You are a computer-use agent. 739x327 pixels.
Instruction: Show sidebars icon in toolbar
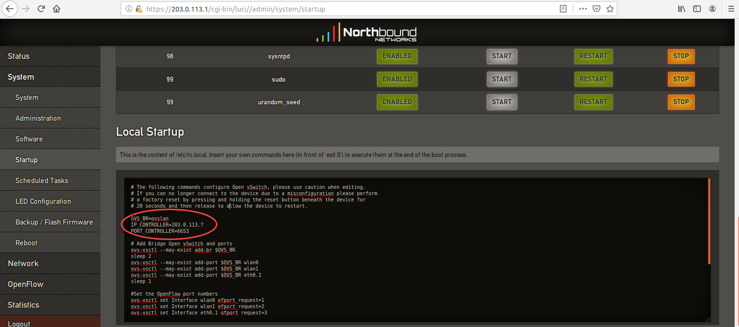[697, 9]
